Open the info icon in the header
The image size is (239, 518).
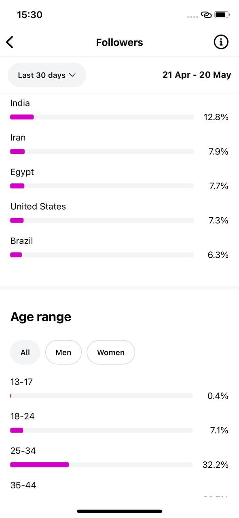click(221, 42)
